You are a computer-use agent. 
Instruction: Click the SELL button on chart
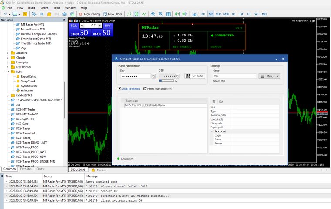74,26
